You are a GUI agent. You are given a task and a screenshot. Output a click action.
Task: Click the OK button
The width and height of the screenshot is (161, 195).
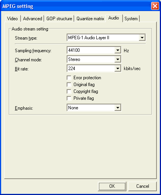(112, 186)
